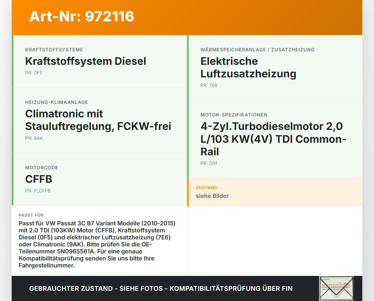Click the Fahrzeugschein envelope icon
Viewport: 374px width, 301px height.
336,288
